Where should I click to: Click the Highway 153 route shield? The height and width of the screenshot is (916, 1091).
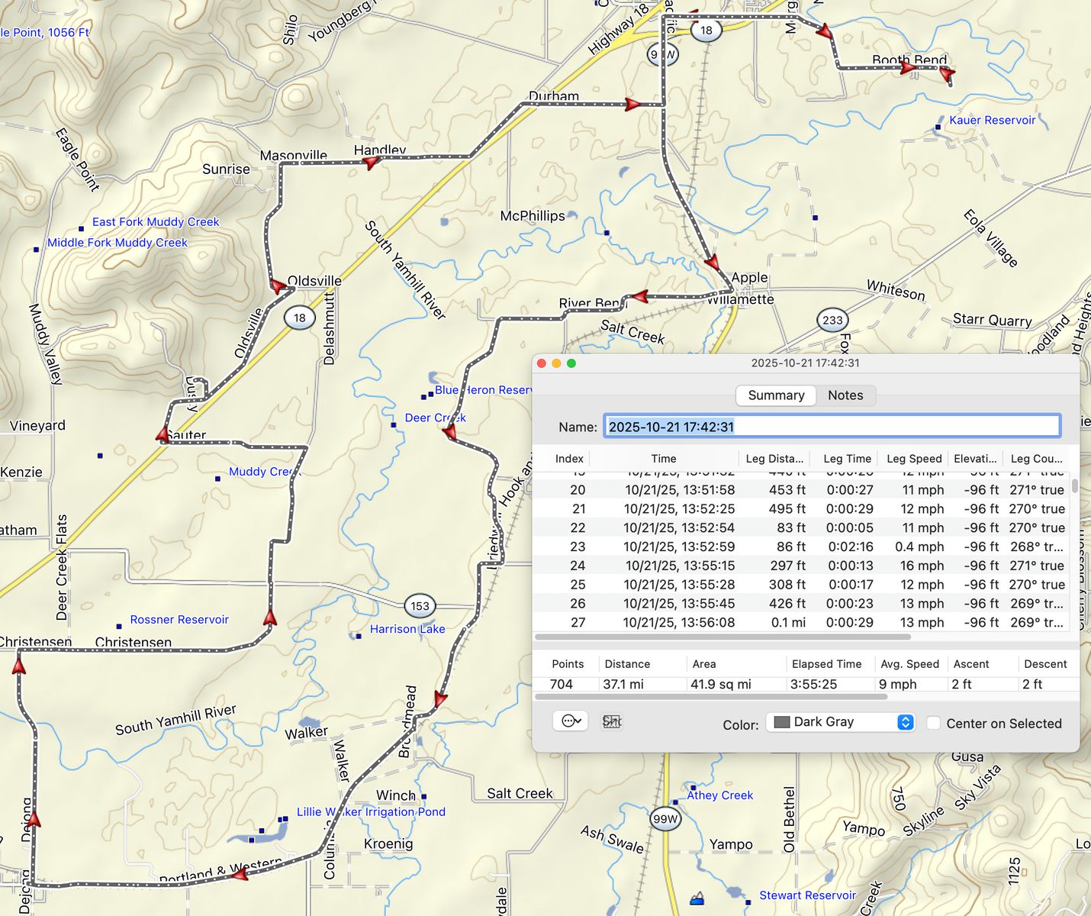click(420, 606)
